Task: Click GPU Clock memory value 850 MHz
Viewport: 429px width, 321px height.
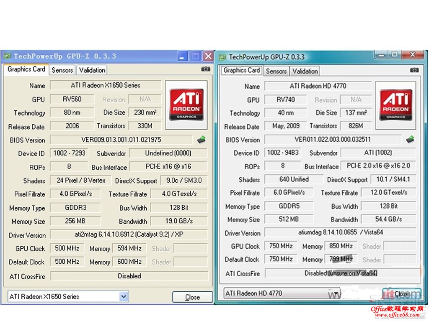Action: 341,246
